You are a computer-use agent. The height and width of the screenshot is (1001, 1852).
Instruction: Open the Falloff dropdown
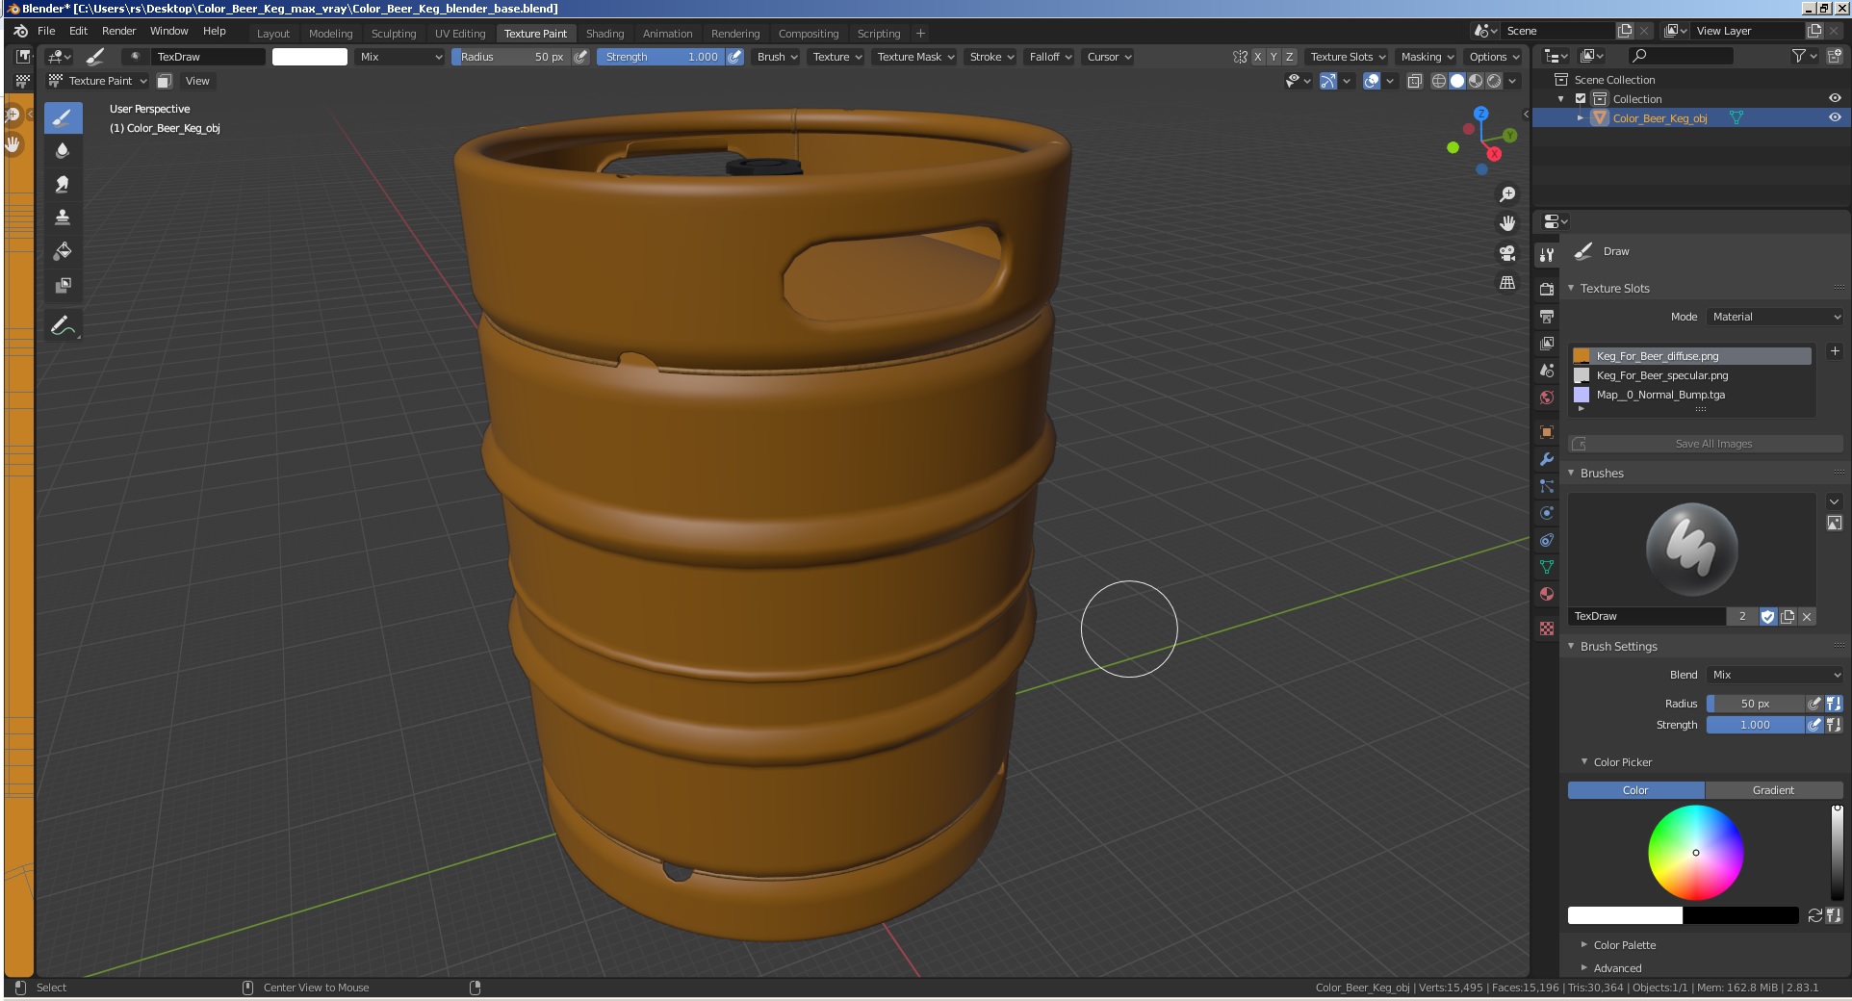click(x=1050, y=57)
